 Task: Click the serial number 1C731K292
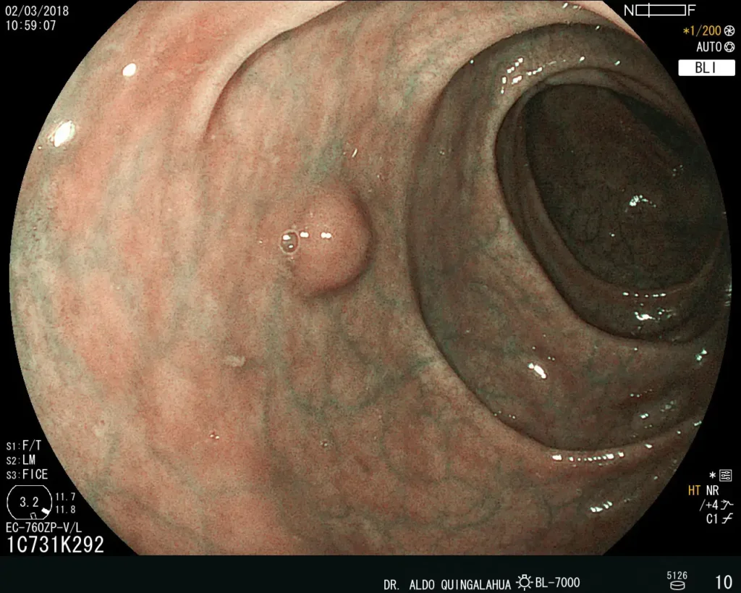(55, 545)
